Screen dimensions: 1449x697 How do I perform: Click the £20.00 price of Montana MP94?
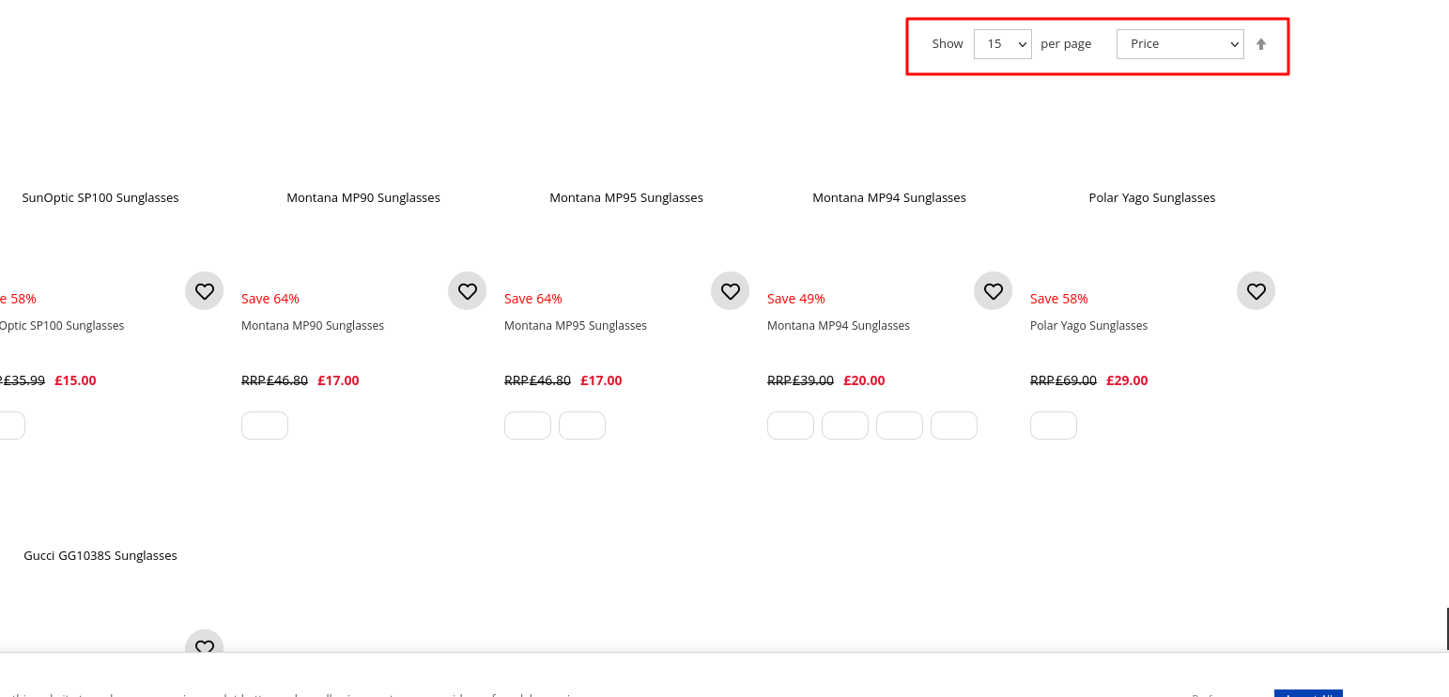tap(864, 380)
